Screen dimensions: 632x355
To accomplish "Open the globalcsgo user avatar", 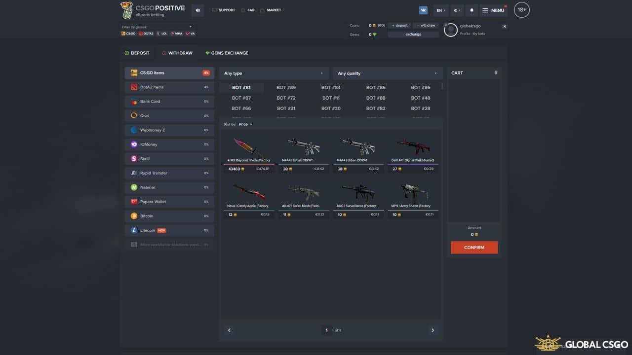I will pos(450,30).
